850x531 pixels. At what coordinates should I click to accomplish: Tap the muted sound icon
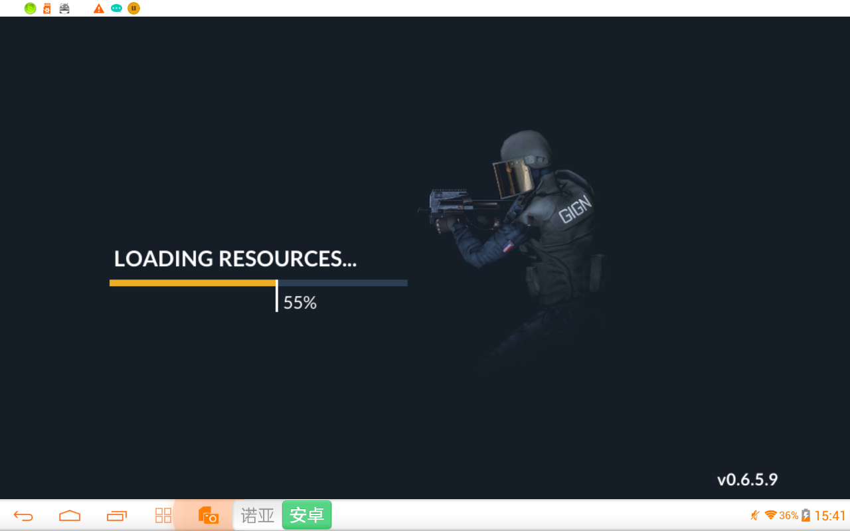pos(755,515)
